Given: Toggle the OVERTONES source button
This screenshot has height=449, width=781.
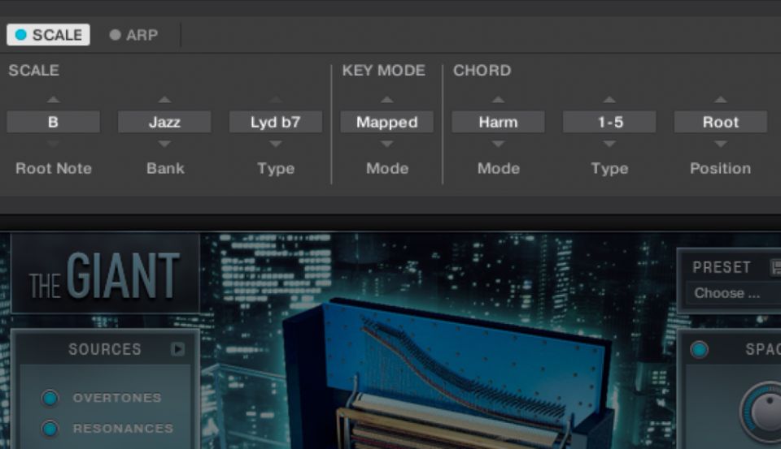Looking at the screenshot, I should [x=50, y=398].
